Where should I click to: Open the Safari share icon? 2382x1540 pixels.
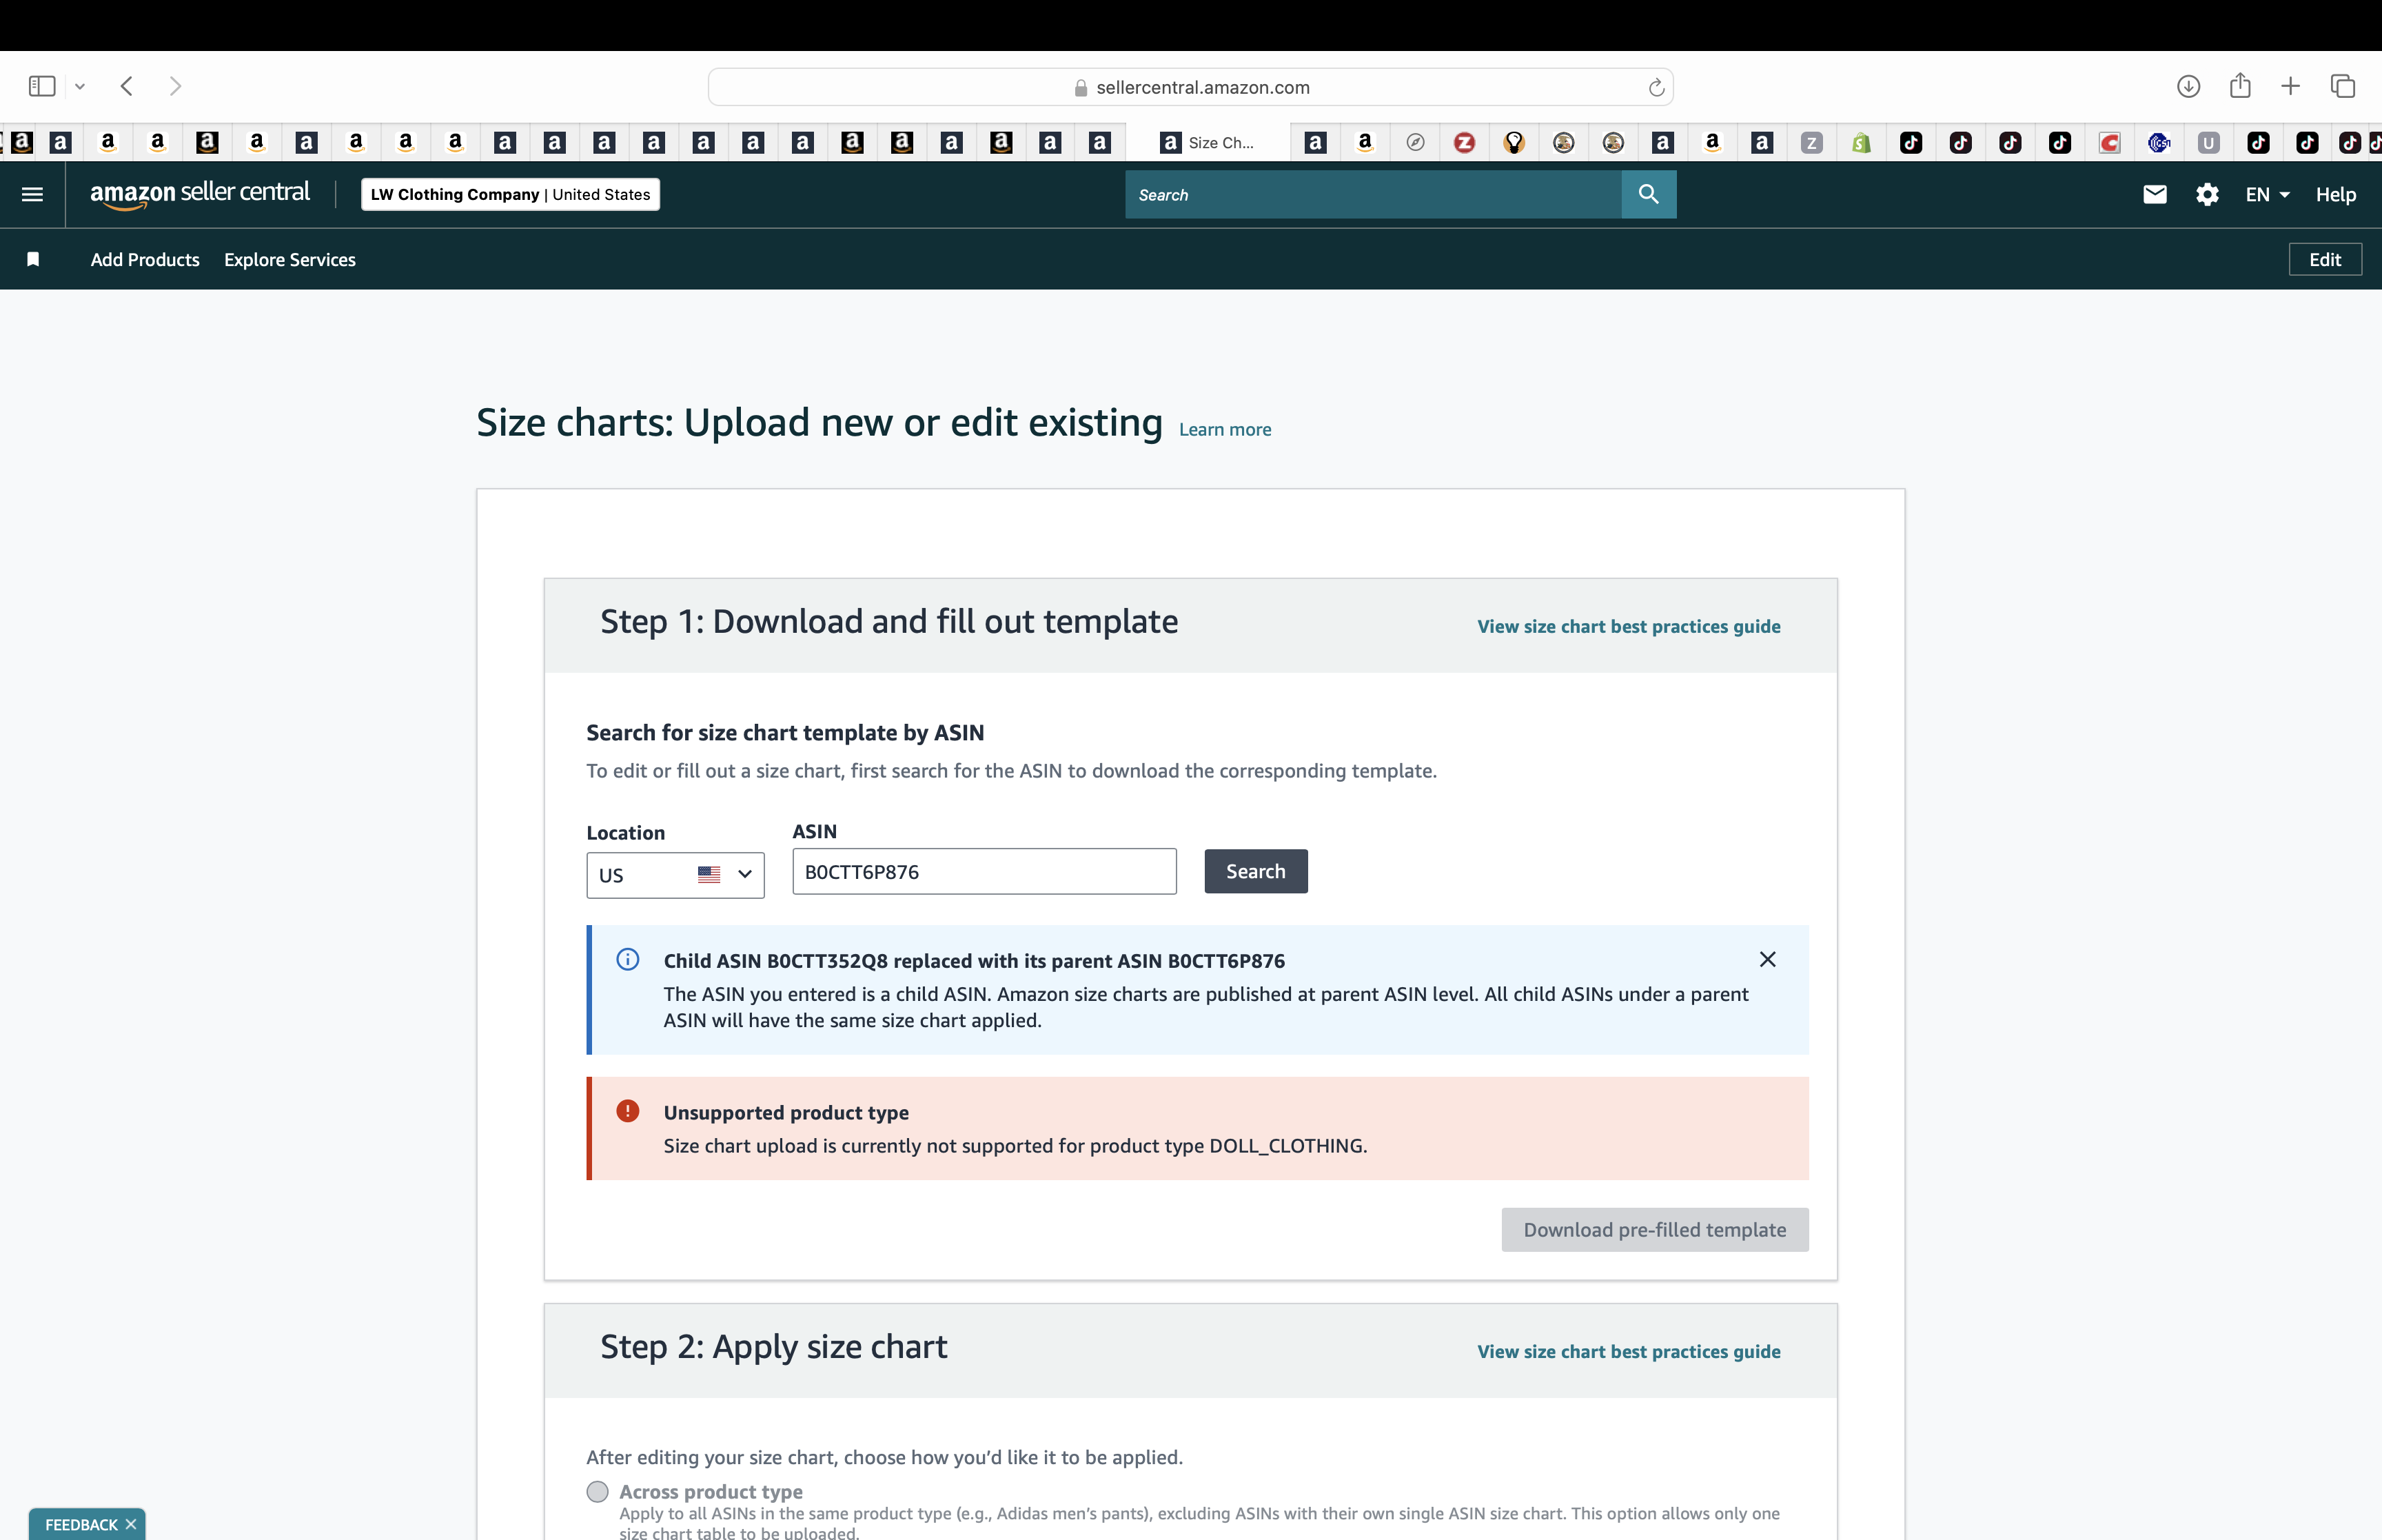click(2240, 85)
